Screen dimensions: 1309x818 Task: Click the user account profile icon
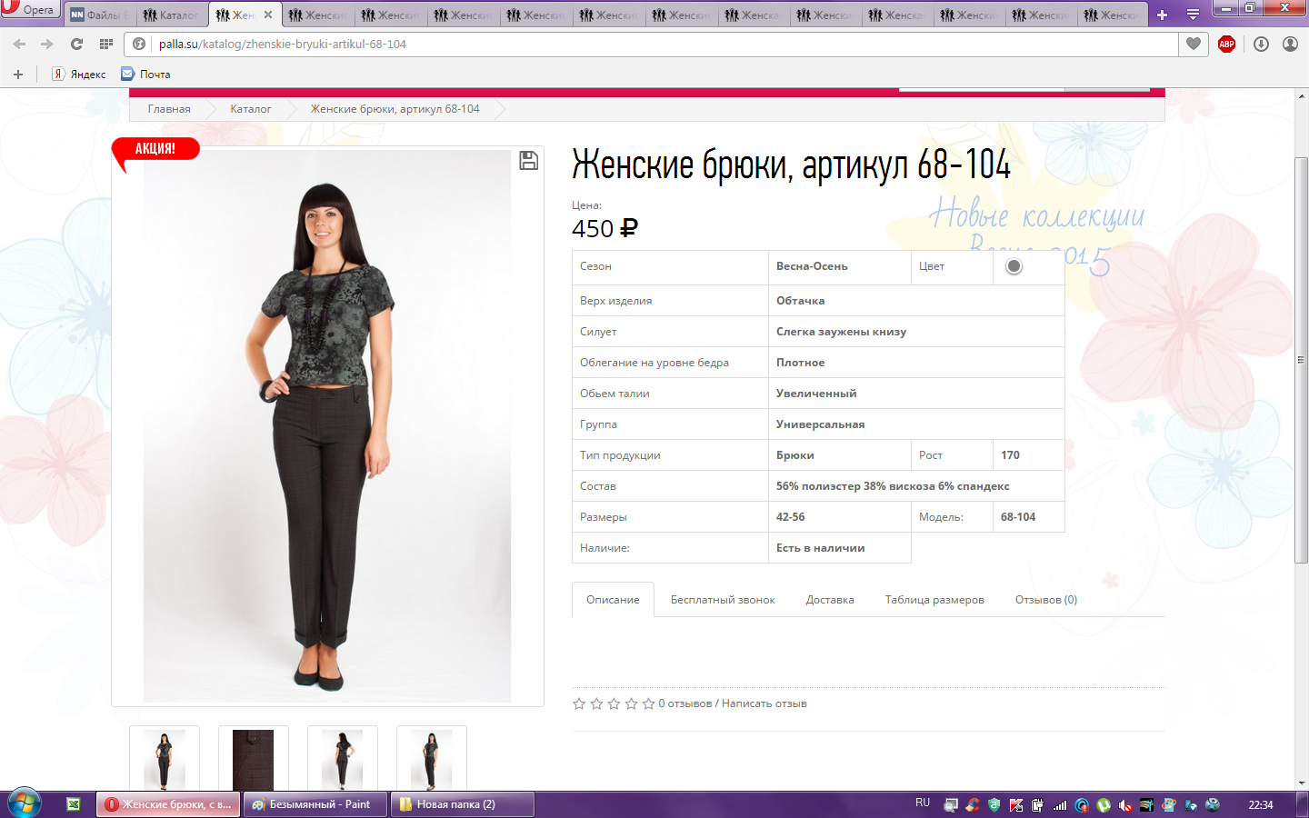tap(1290, 44)
